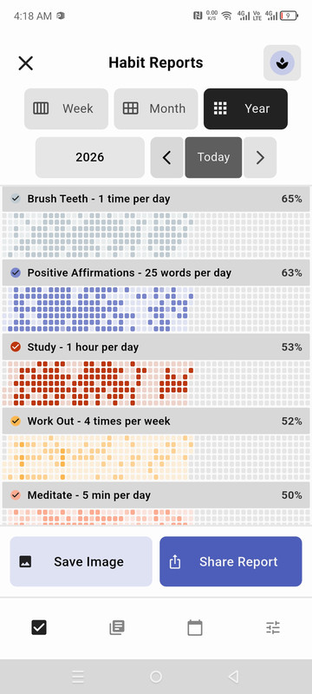Open the journal pages tab icon
The image size is (312, 694).
coord(117,627)
